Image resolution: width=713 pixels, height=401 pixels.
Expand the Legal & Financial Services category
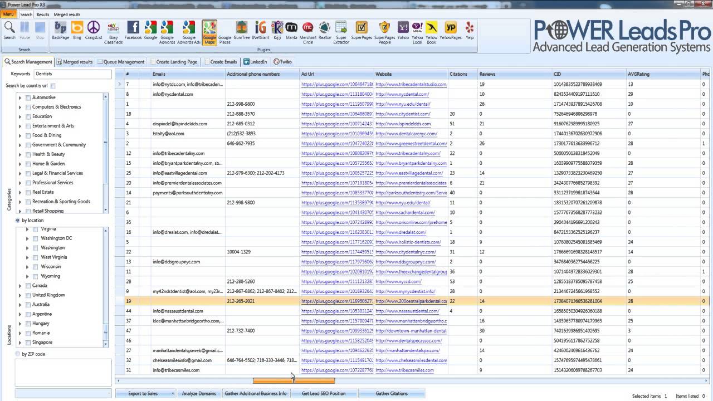click(x=20, y=173)
